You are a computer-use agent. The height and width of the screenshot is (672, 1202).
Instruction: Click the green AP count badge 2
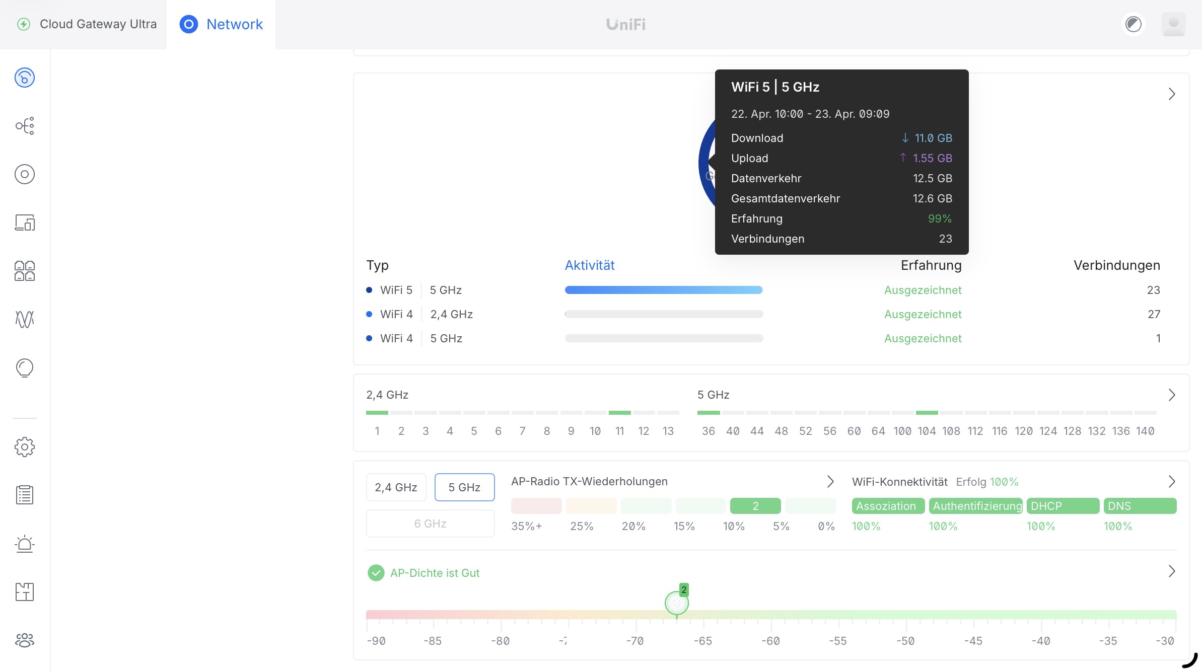pos(684,589)
